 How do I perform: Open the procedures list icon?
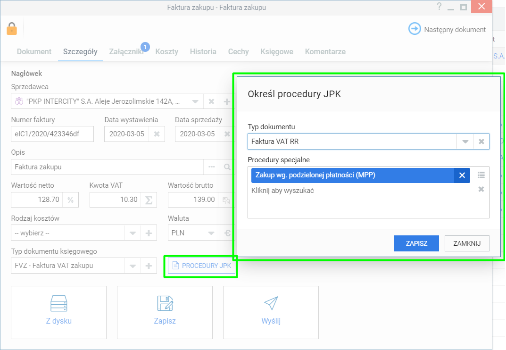click(481, 175)
